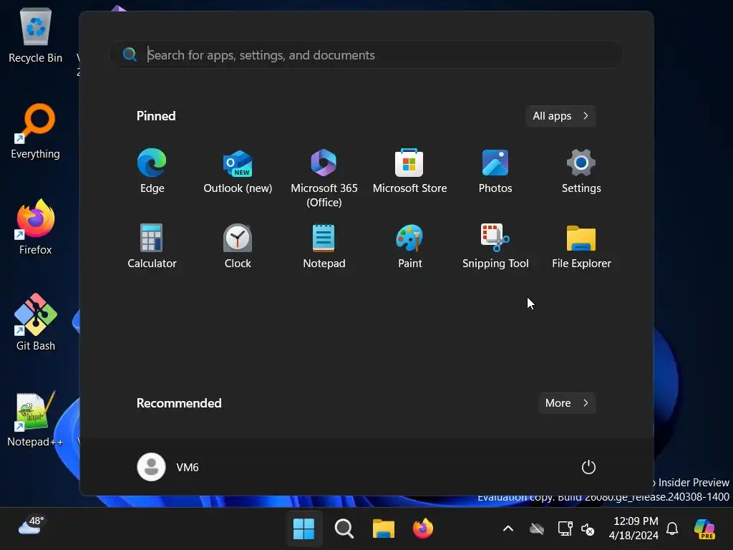
Task: Select the Notepad++ desktop shortcut
Action: click(36, 419)
